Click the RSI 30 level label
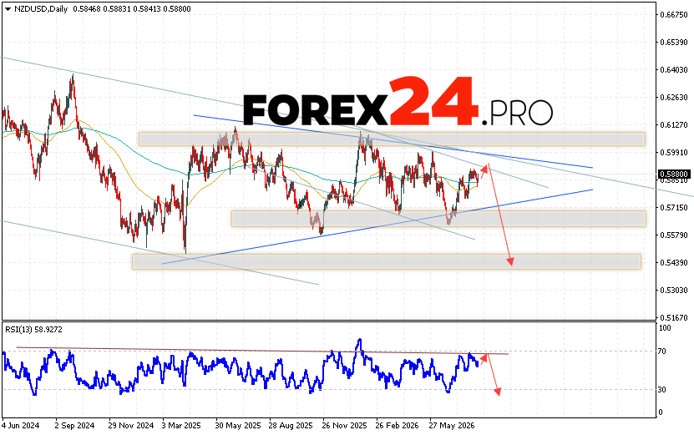The image size is (694, 435). 662,390
